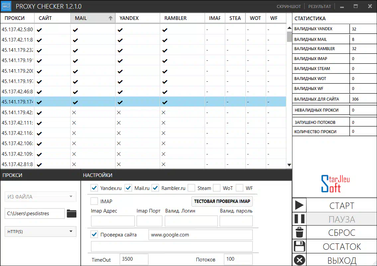Click the X circle icon beside ВЫХОД

point(299,260)
